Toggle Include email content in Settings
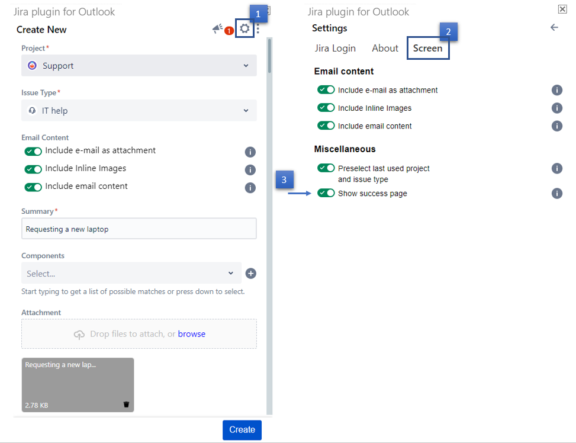This screenshot has height=443, width=576. (326, 126)
